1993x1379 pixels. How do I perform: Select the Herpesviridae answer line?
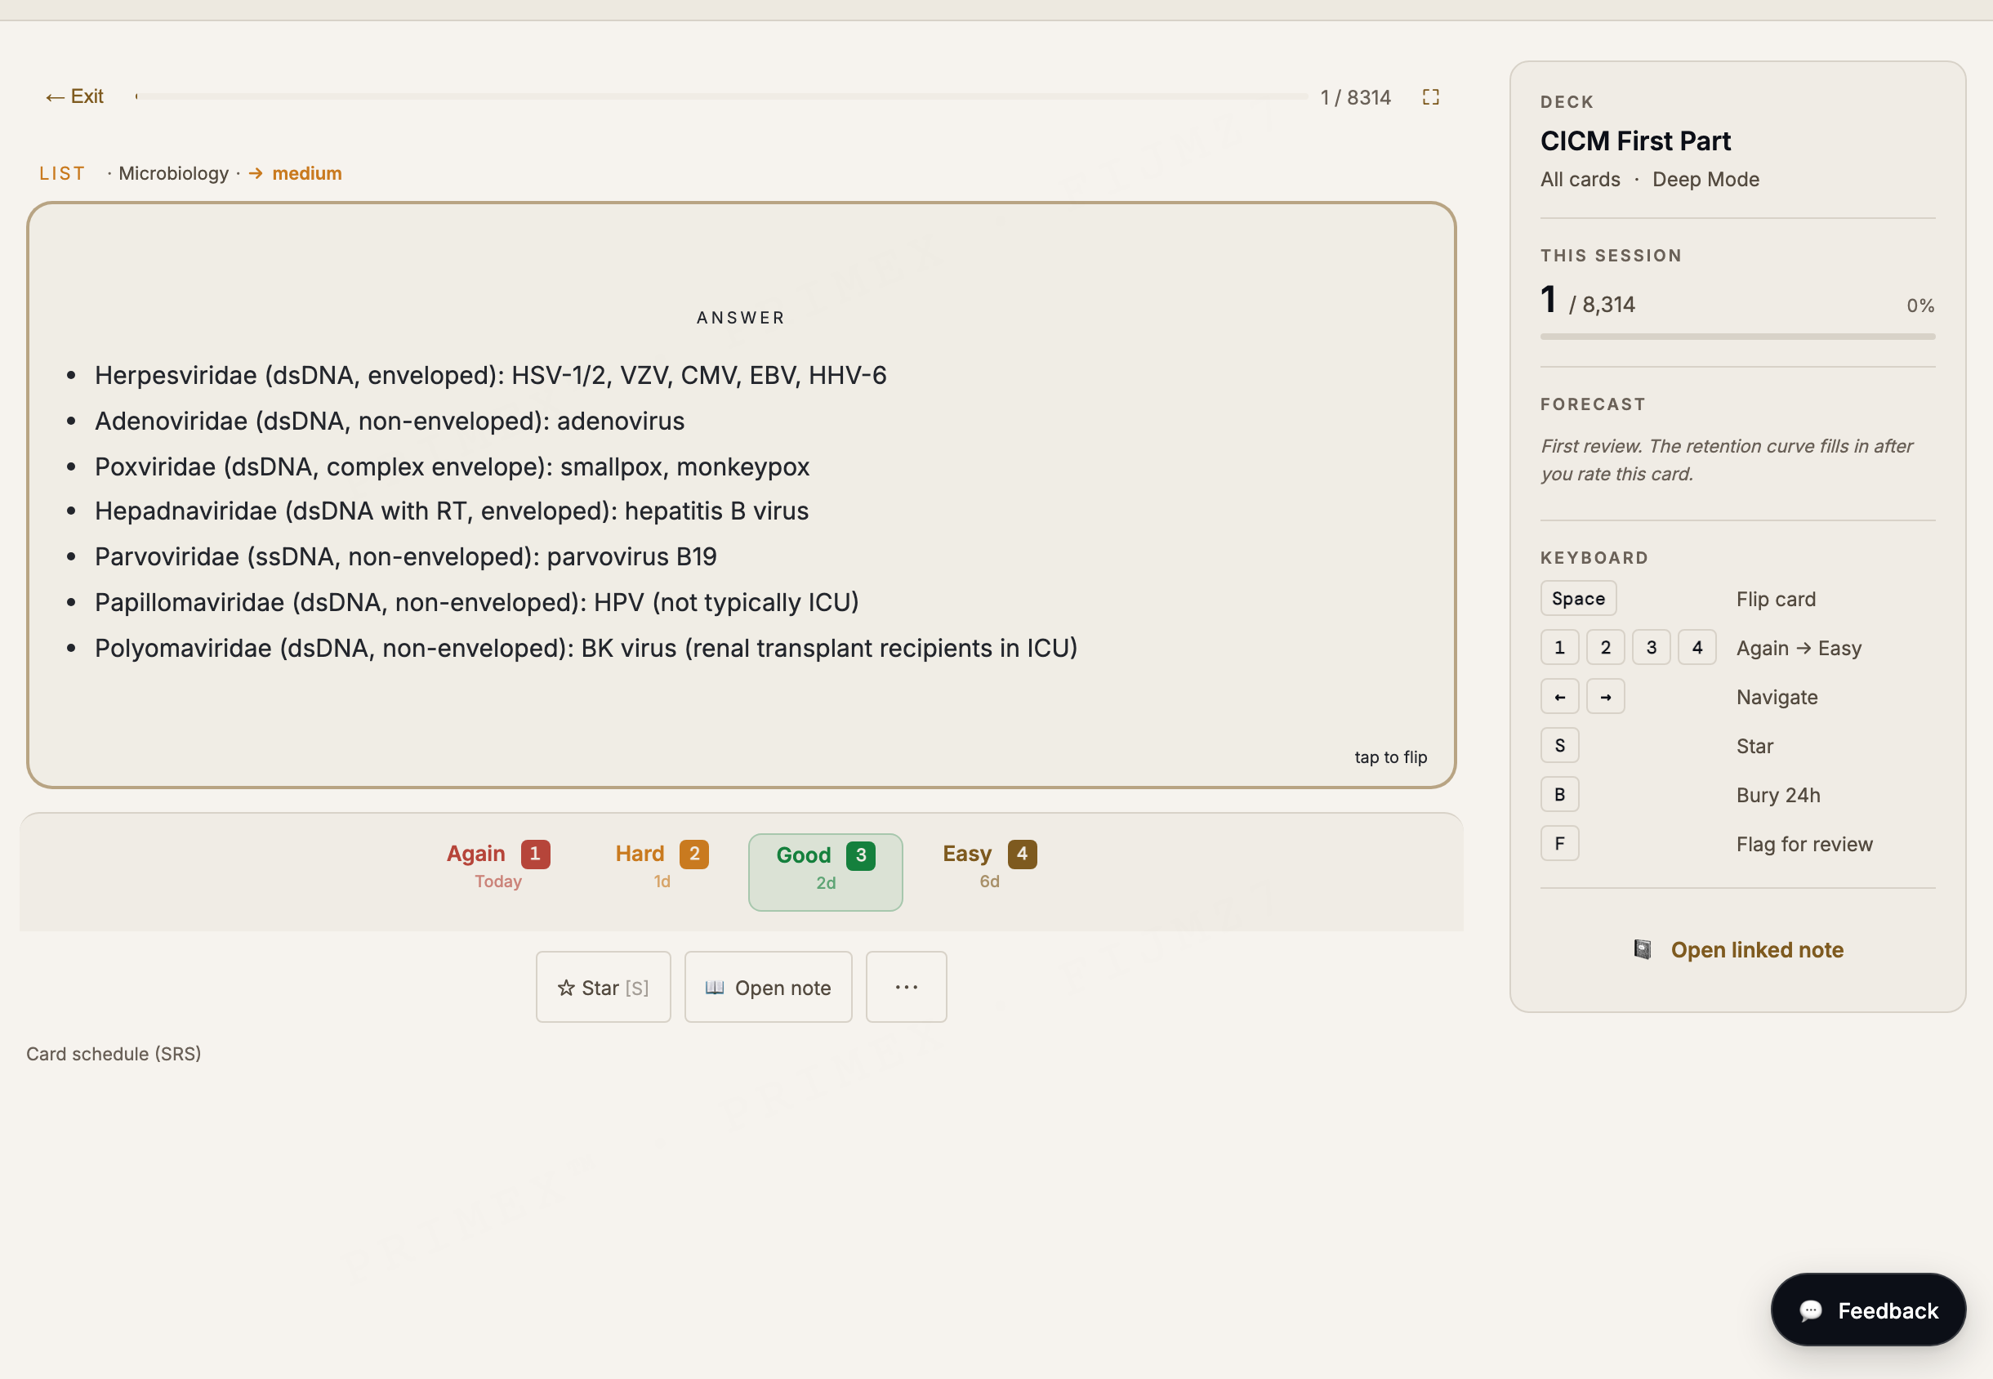[491, 375]
